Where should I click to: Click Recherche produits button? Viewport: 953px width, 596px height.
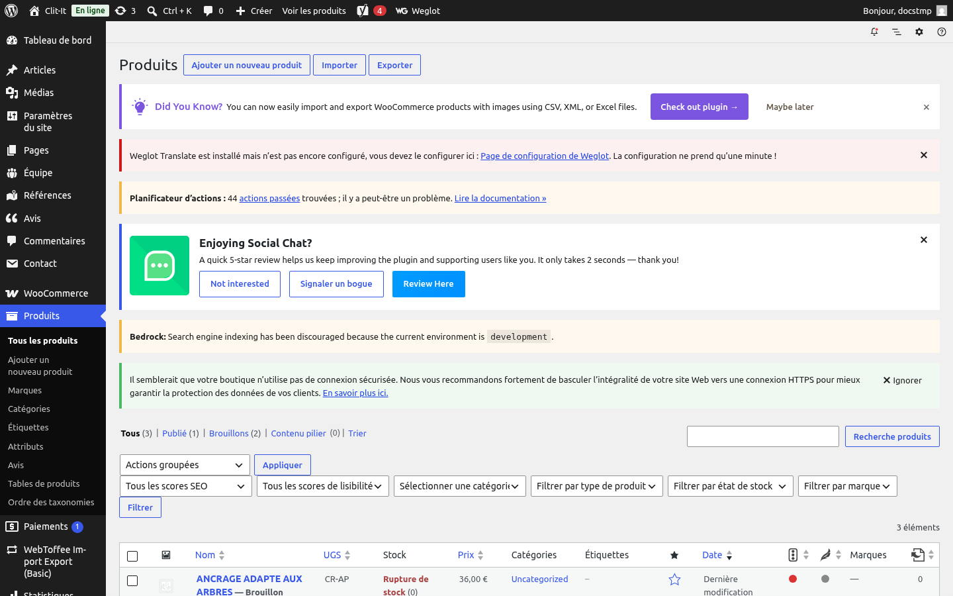[892, 436]
